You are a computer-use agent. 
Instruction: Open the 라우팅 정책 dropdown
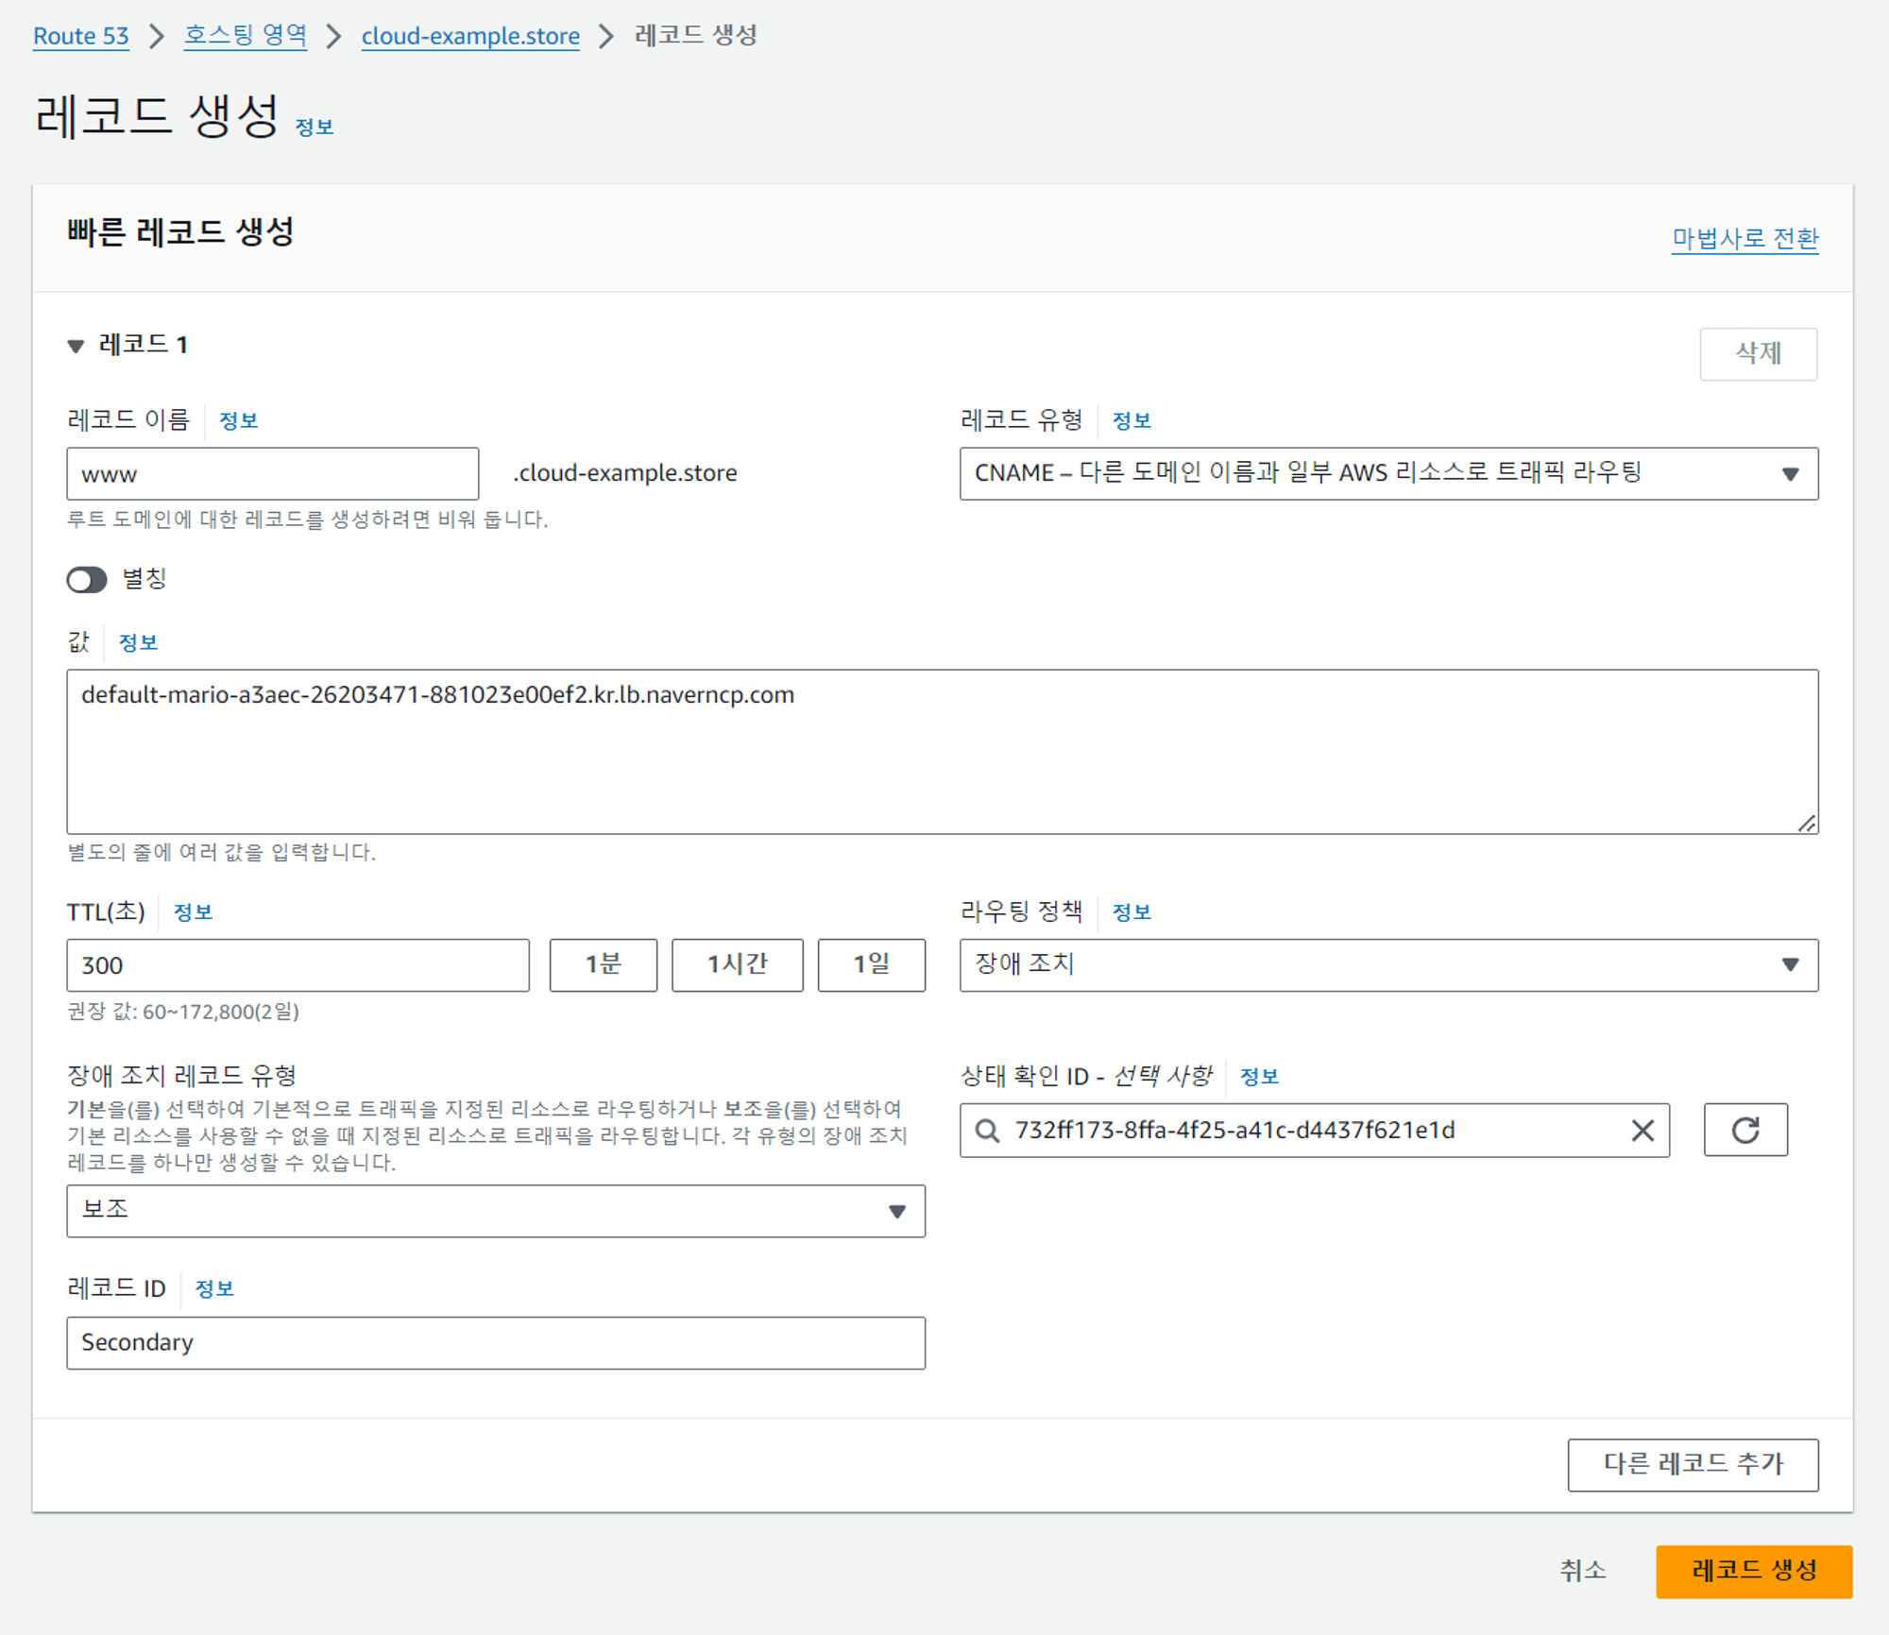(1388, 964)
